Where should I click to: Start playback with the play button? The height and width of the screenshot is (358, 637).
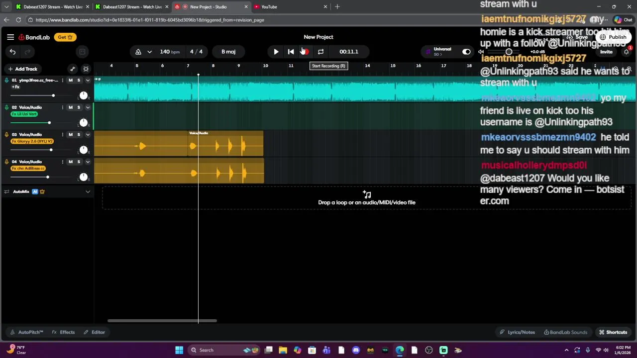coord(276,52)
